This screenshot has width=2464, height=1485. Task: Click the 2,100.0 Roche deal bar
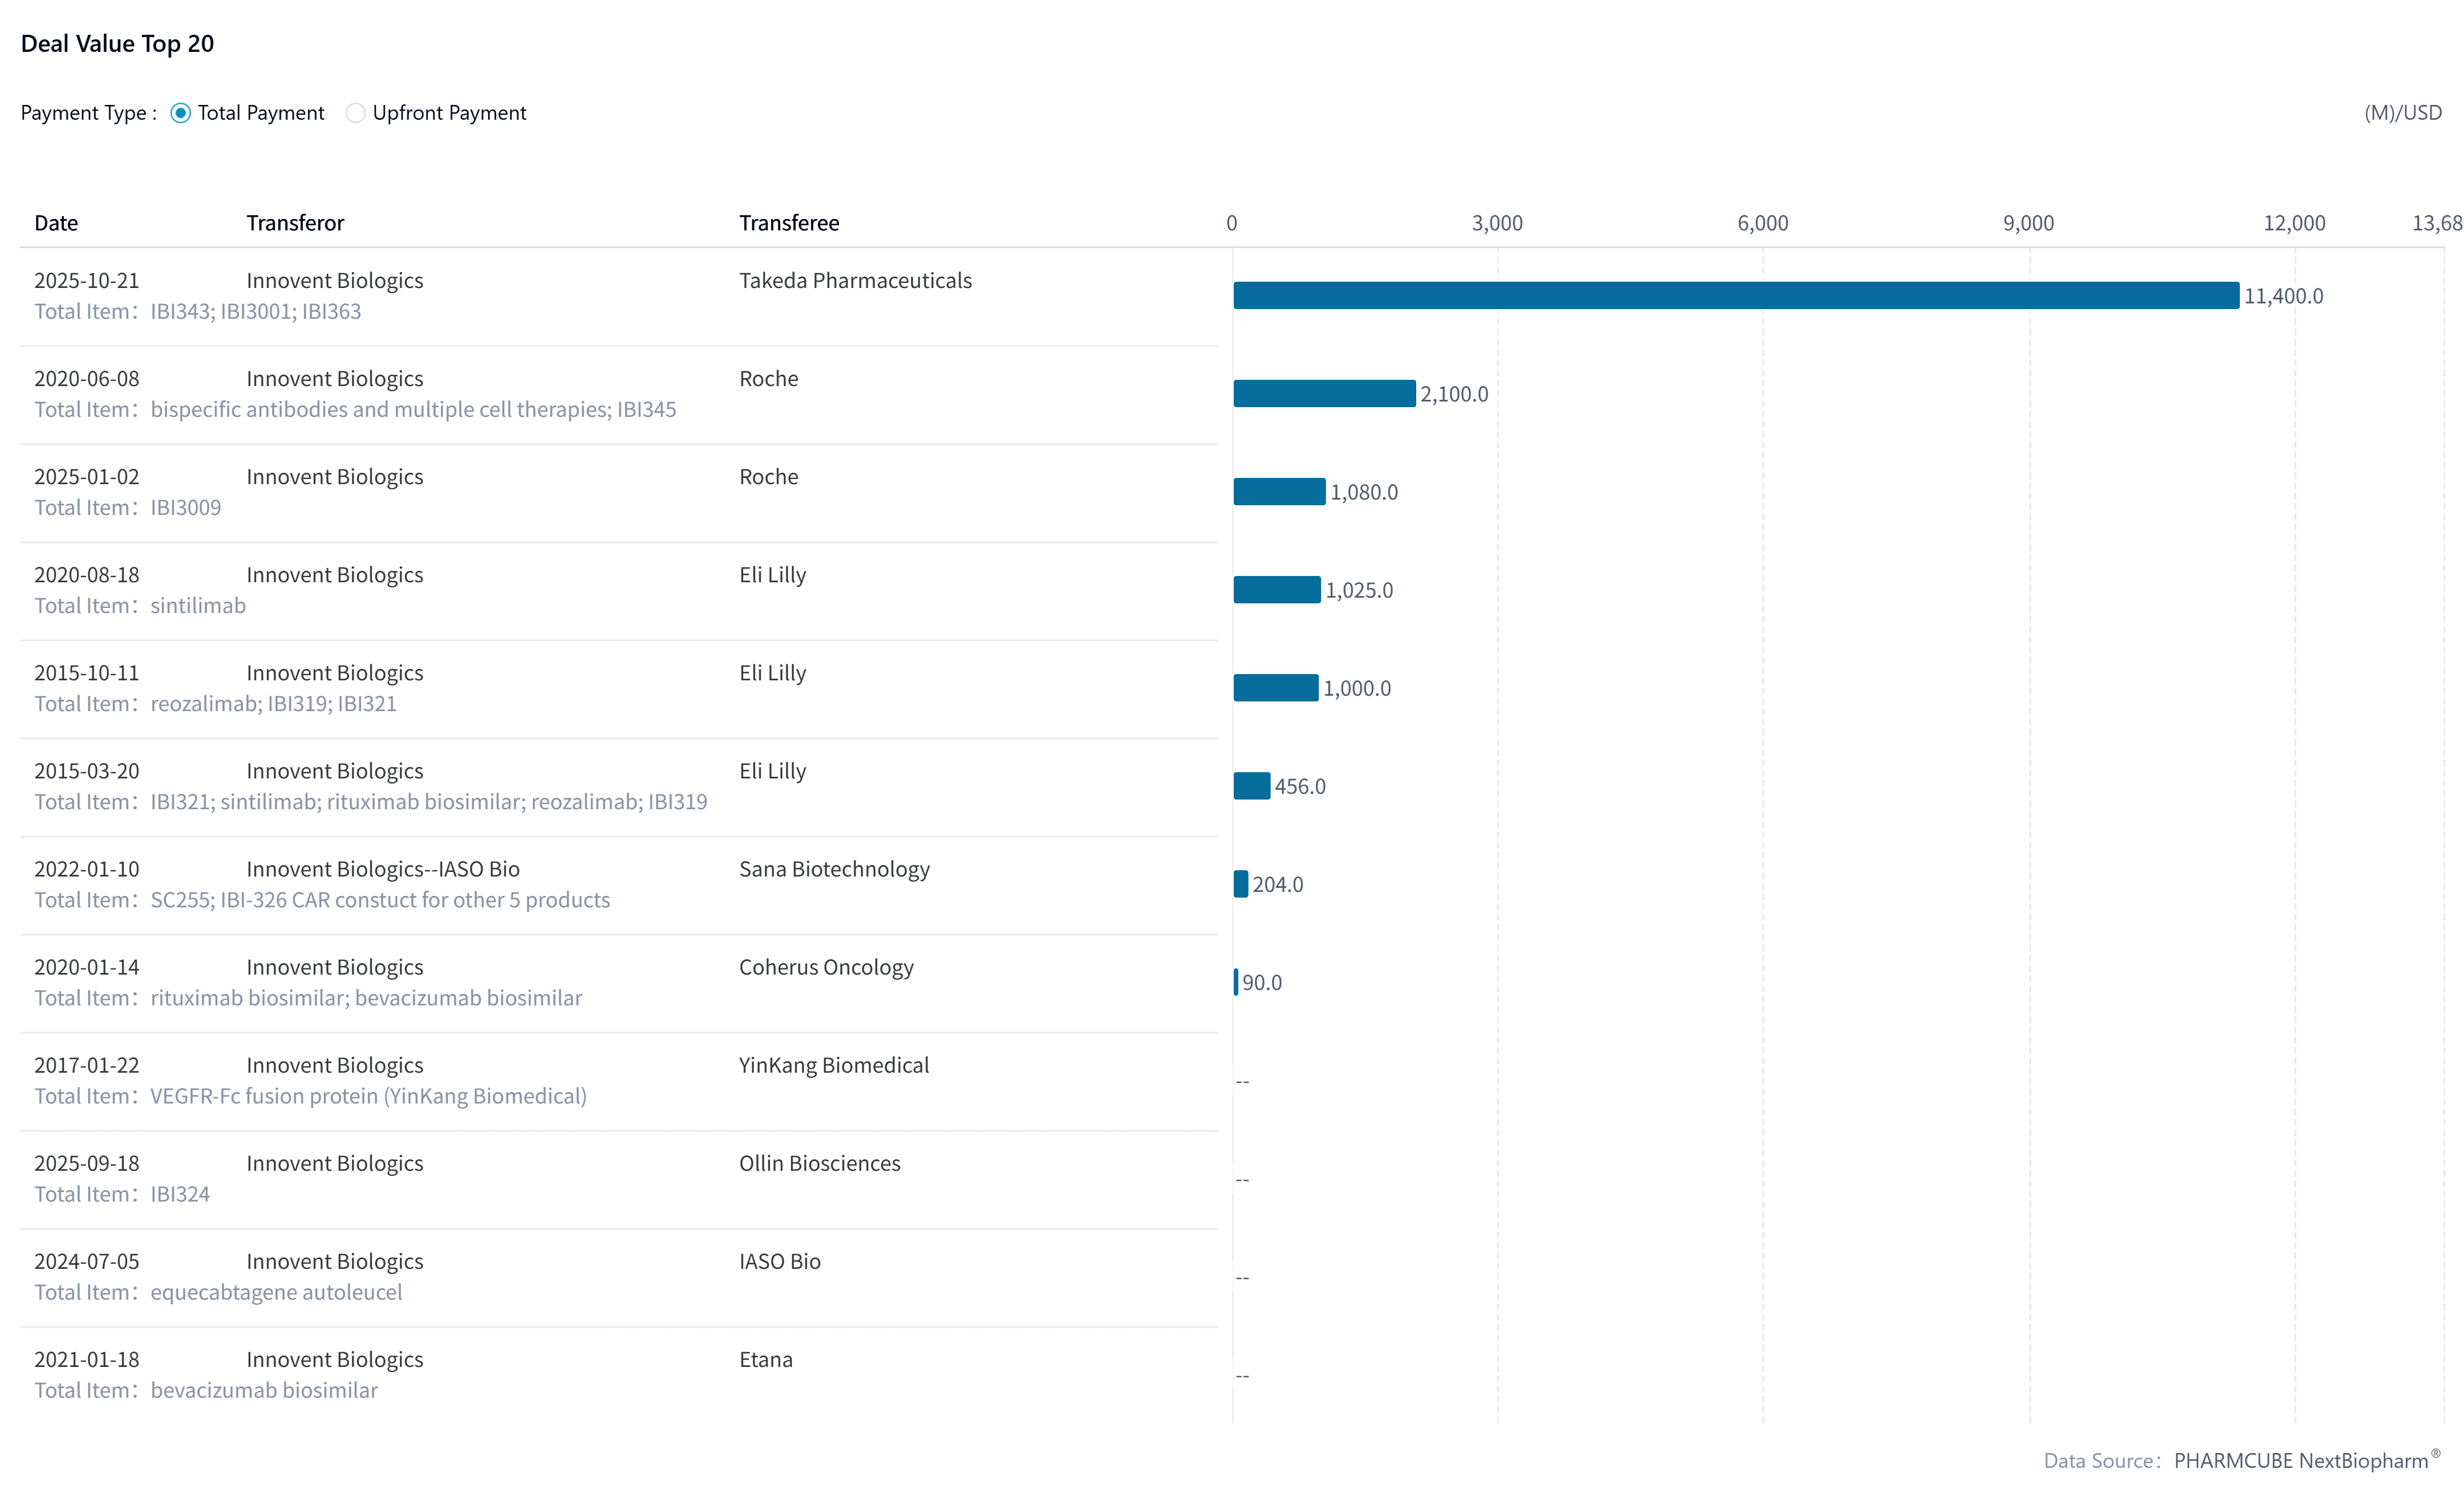[1324, 393]
